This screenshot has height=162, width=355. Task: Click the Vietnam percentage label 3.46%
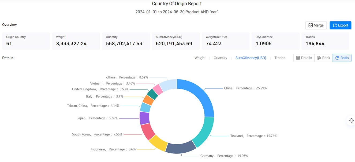pos(113,83)
